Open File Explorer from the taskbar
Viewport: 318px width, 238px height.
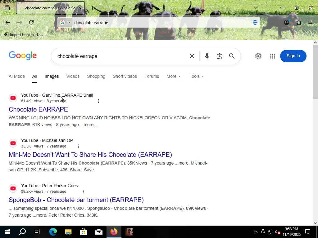(68, 232)
